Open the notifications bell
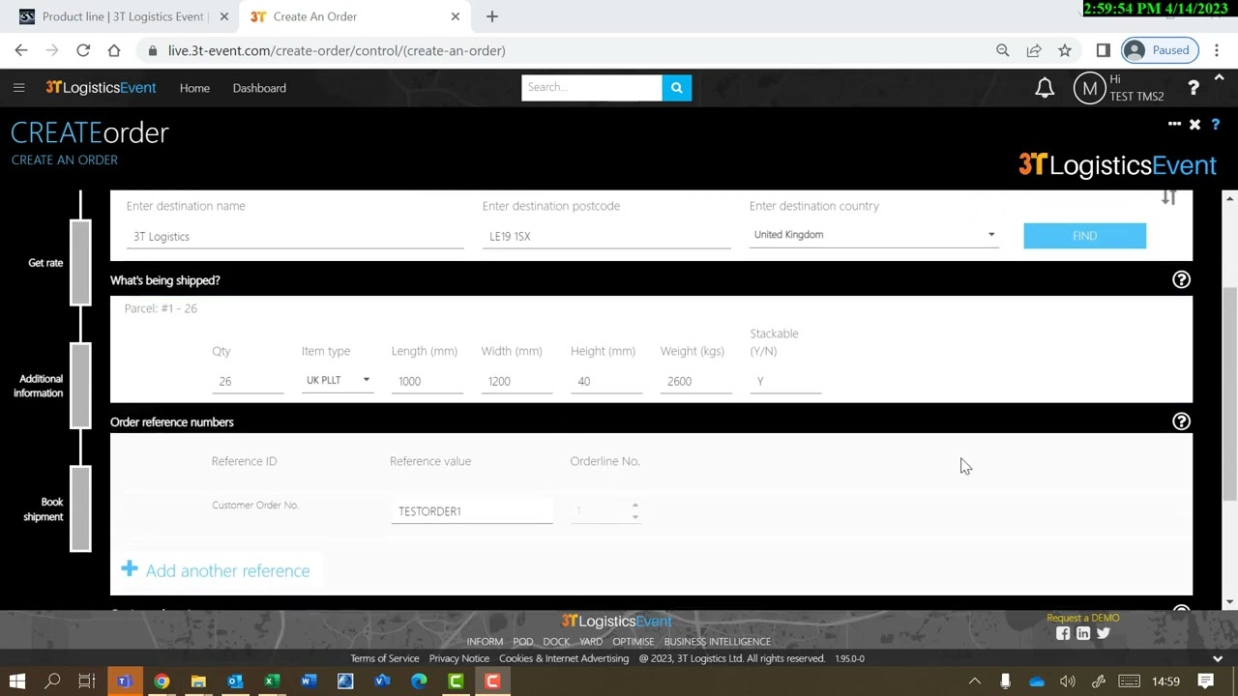Image resolution: width=1238 pixels, height=696 pixels. (x=1045, y=88)
